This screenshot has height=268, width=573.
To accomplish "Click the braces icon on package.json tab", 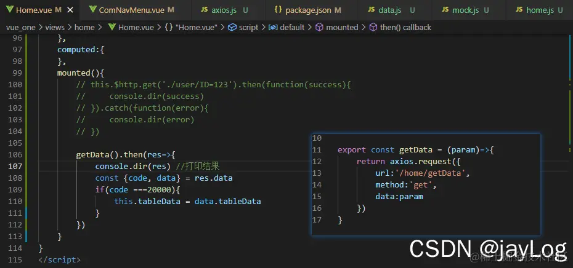I will click(278, 10).
